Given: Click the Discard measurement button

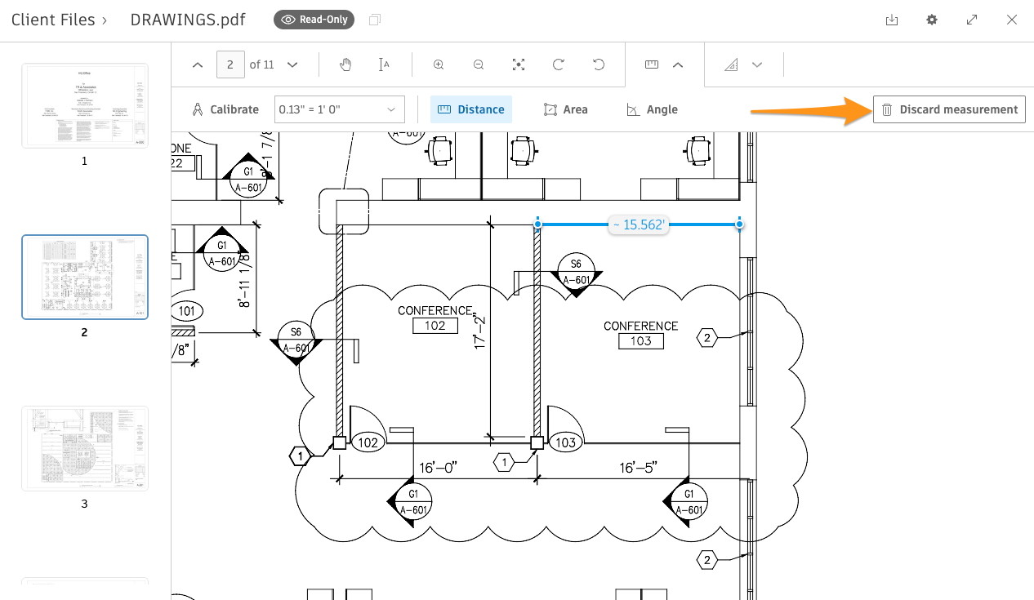Looking at the screenshot, I should click(948, 109).
